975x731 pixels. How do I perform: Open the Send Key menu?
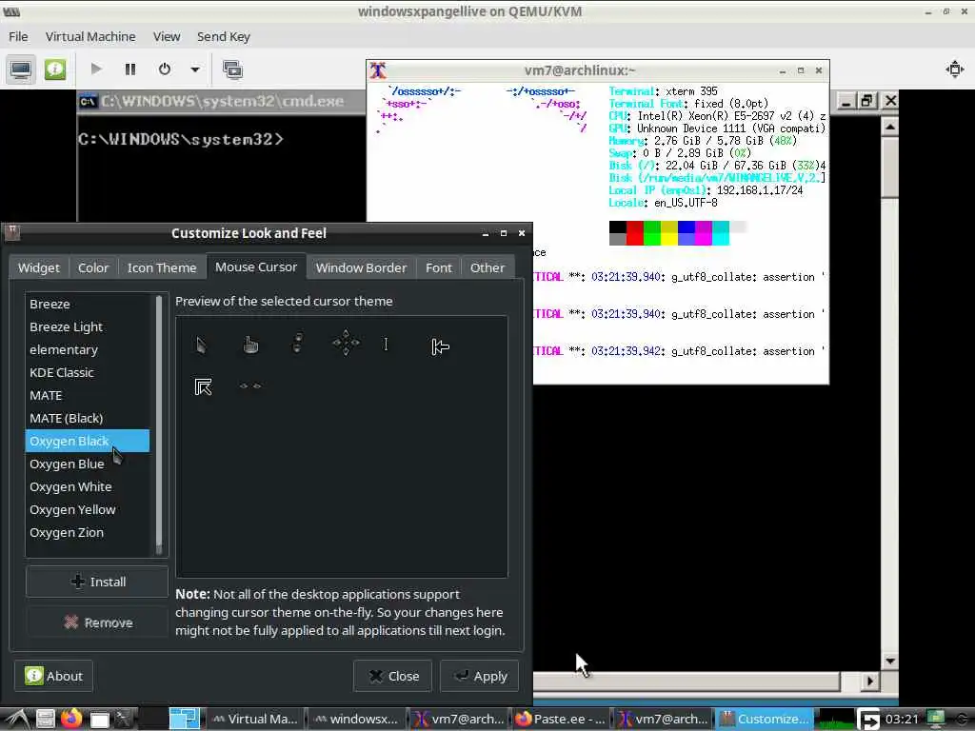(x=223, y=37)
